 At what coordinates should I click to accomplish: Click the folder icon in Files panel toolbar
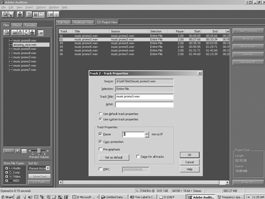pos(14,33)
